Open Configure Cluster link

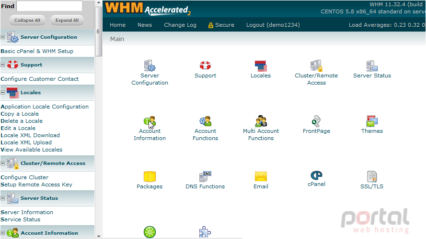24,177
